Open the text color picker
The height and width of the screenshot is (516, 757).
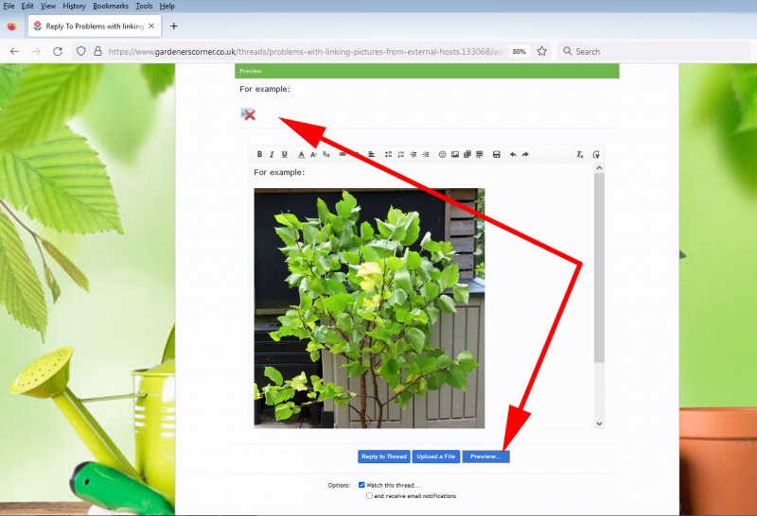pyautogui.click(x=302, y=154)
